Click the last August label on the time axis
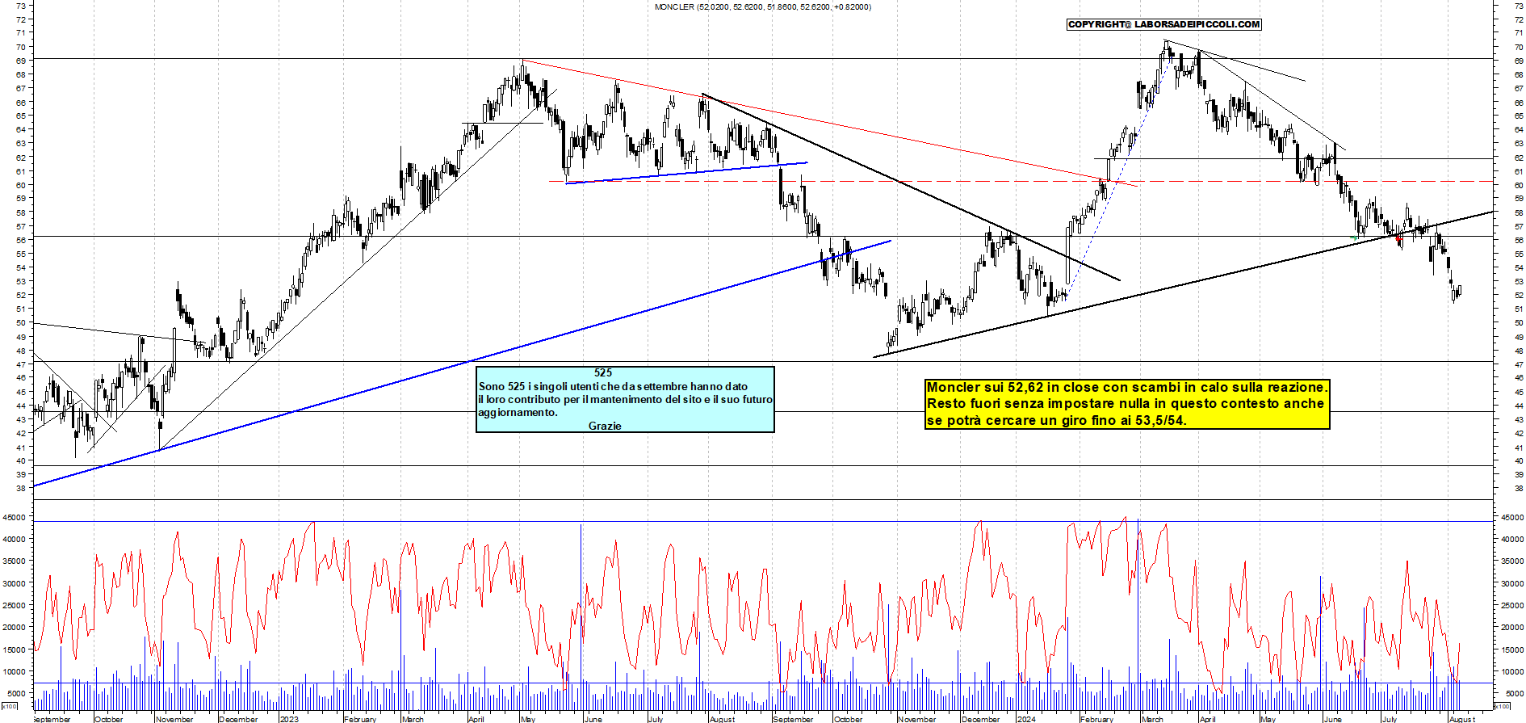Viewport: 1526px width, 723px height. click(x=1461, y=719)
